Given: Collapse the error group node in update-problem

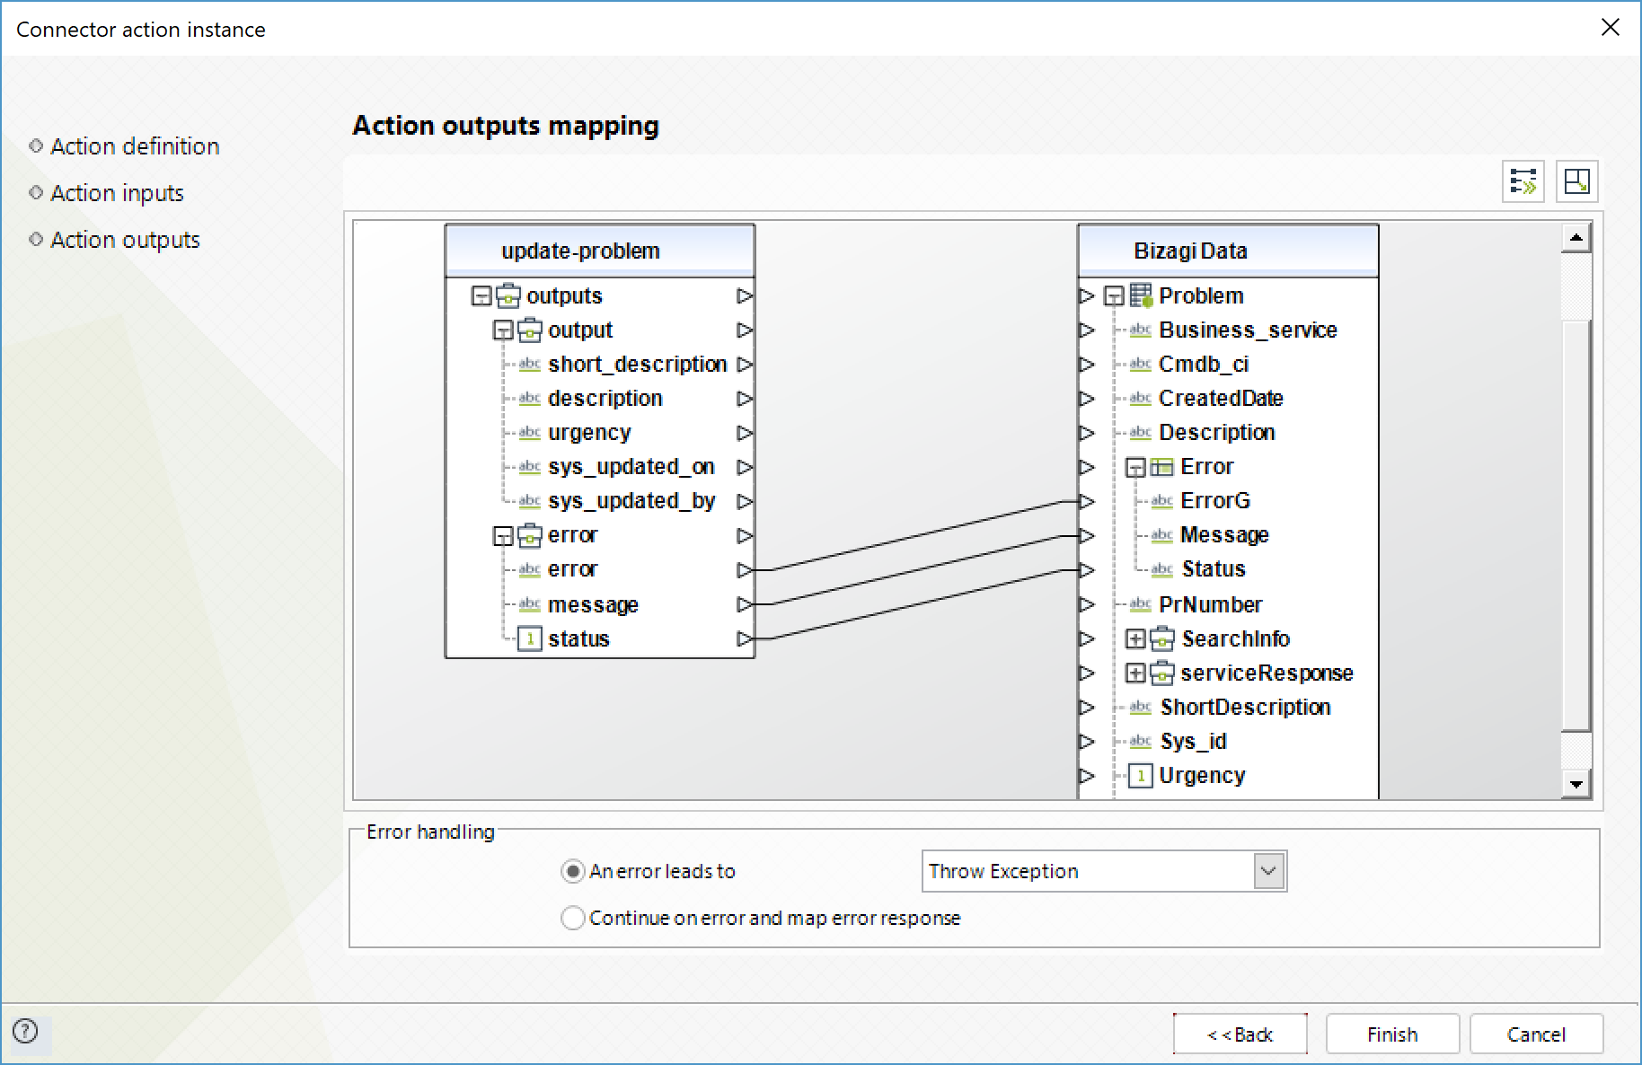Looking at the screenshot, I should [x=503, y=536].
